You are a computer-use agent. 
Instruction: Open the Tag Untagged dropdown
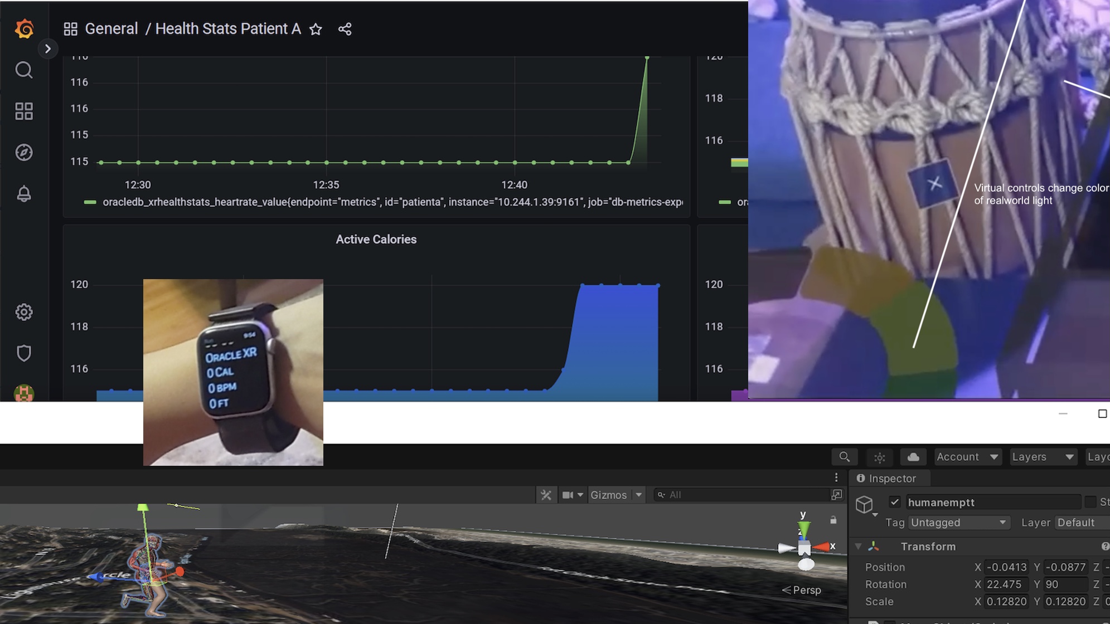957,522
